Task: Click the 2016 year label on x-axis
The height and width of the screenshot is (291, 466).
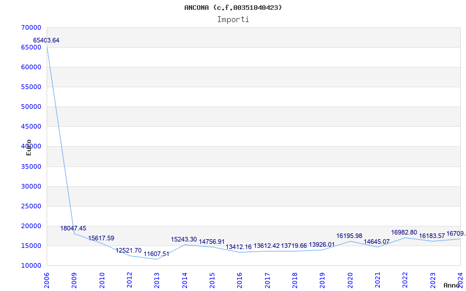Action: click(240, 281)
